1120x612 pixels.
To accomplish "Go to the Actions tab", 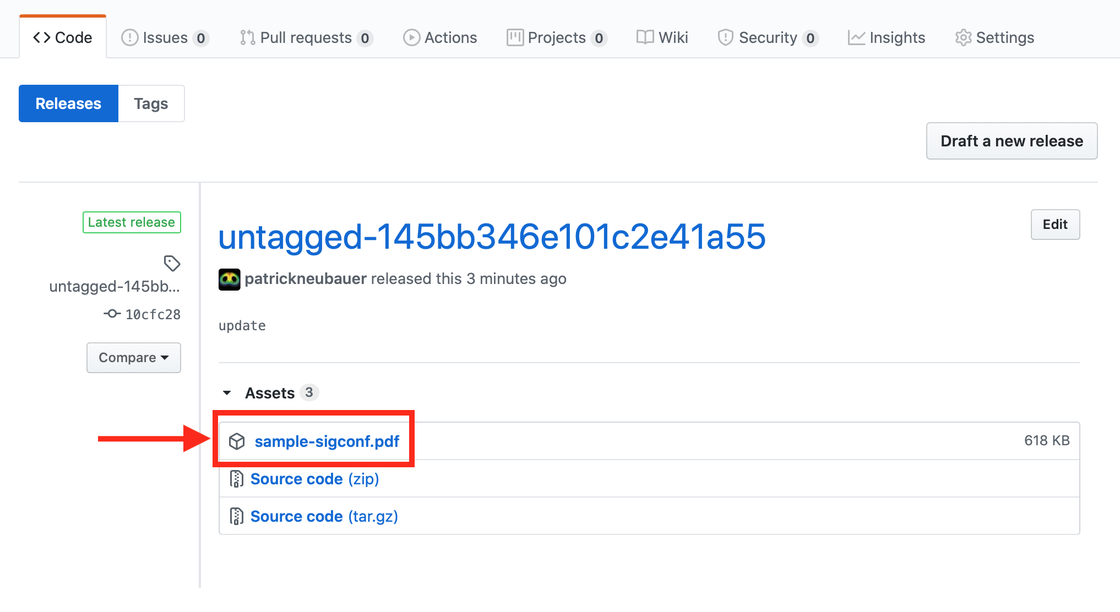I will 440,37.
